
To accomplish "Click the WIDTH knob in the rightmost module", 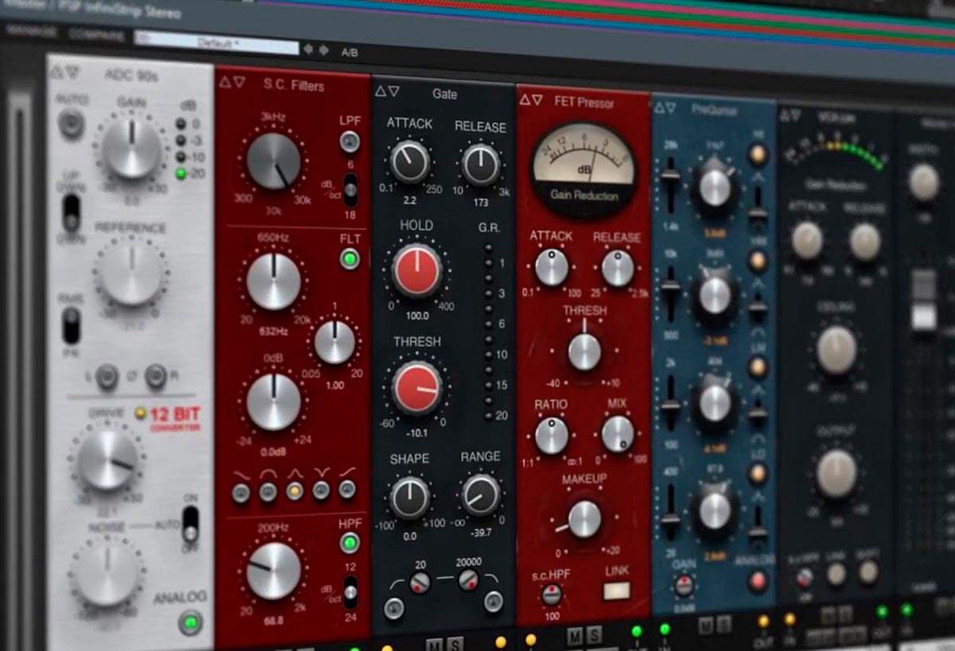I will [924, 182].
